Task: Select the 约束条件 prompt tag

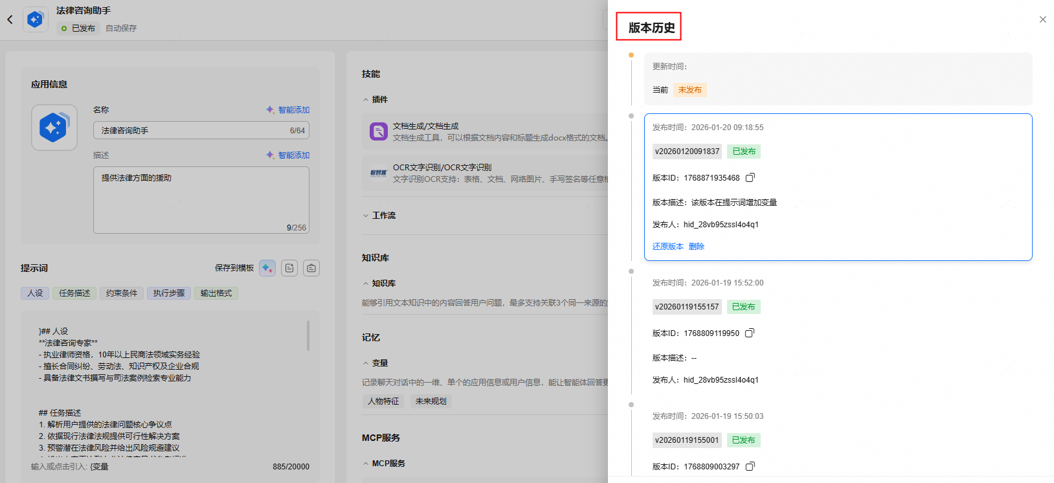Action: pos(122,293)
